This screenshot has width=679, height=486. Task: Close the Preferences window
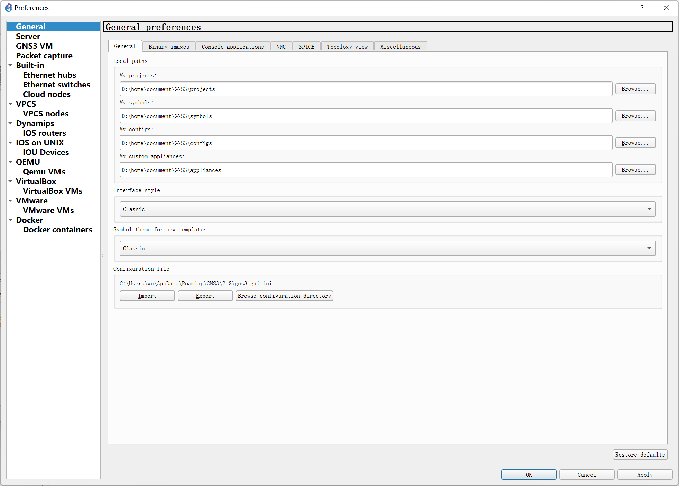point(666,8)
